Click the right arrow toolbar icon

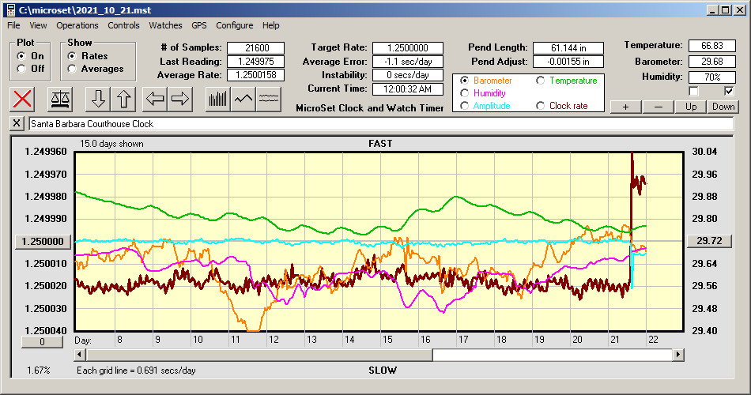click(180, 99)
